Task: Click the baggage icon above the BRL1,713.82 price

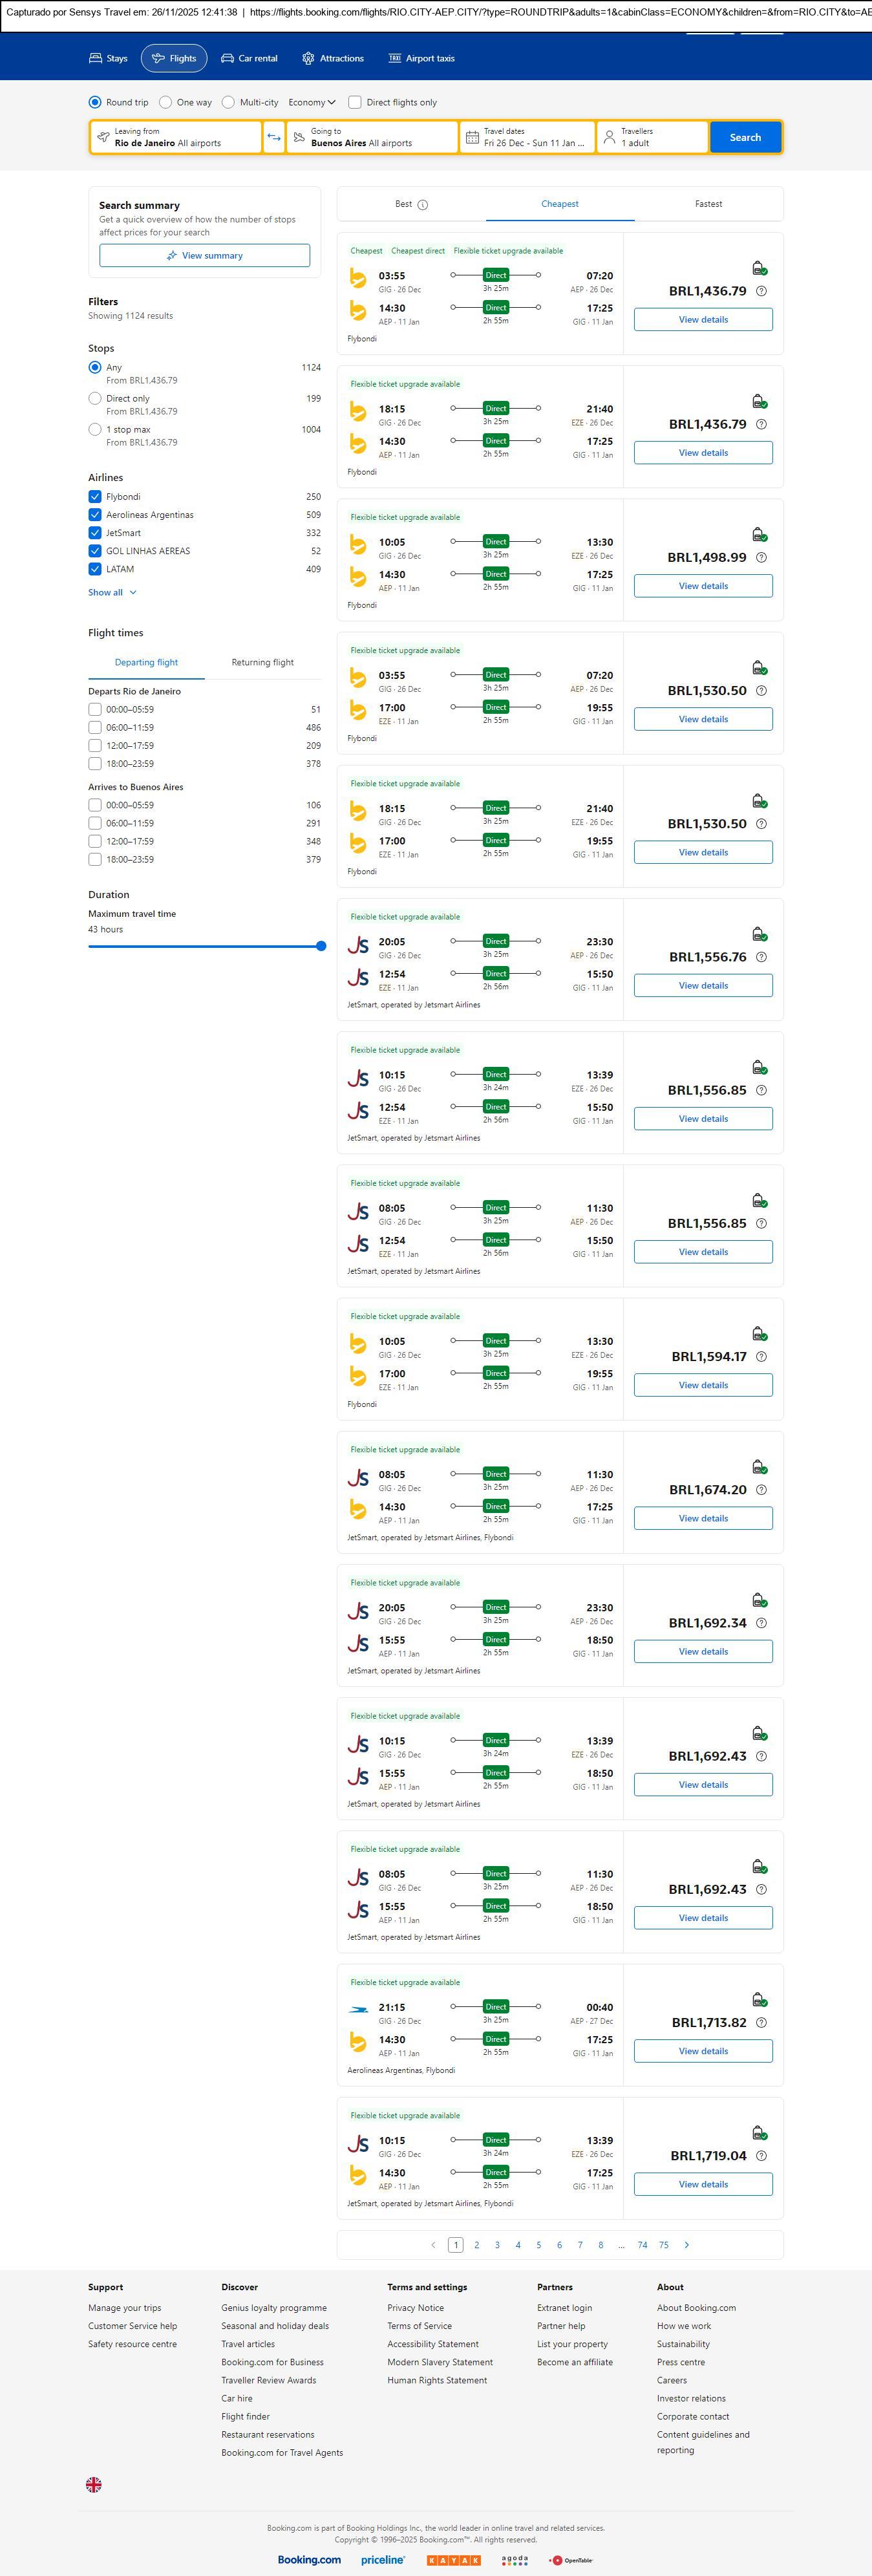Action: click(x=759, y=1999)
